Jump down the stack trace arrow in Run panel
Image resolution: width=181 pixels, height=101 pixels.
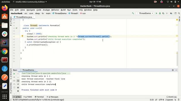18,77
